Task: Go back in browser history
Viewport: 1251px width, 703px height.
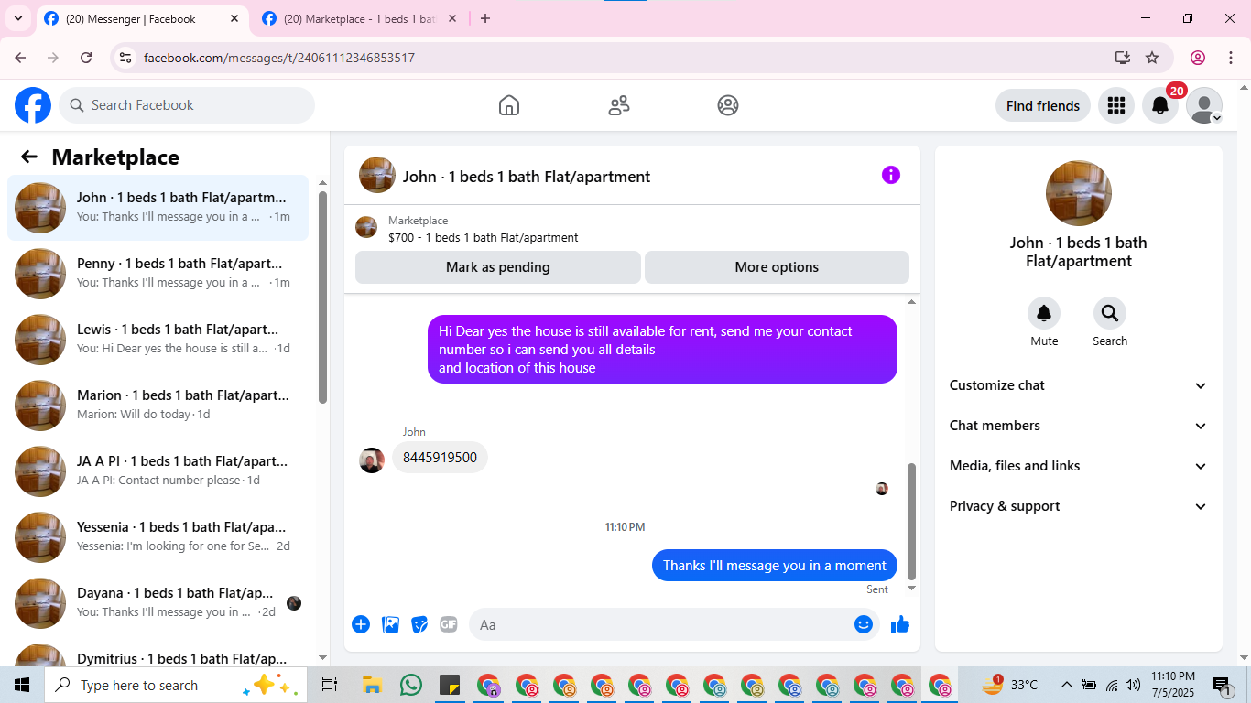Action: 20,58
